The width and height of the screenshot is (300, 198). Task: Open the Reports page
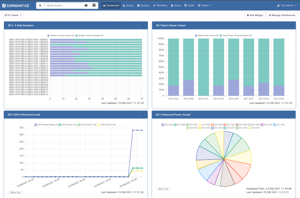pyautogui.click(x=143, y=6)
